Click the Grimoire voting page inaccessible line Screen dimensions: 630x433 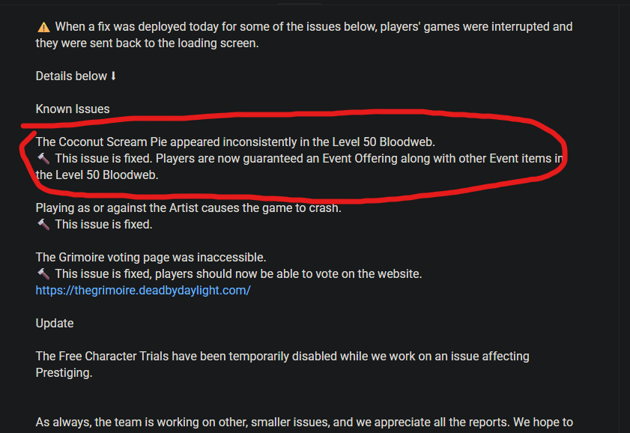coord(151,257)
